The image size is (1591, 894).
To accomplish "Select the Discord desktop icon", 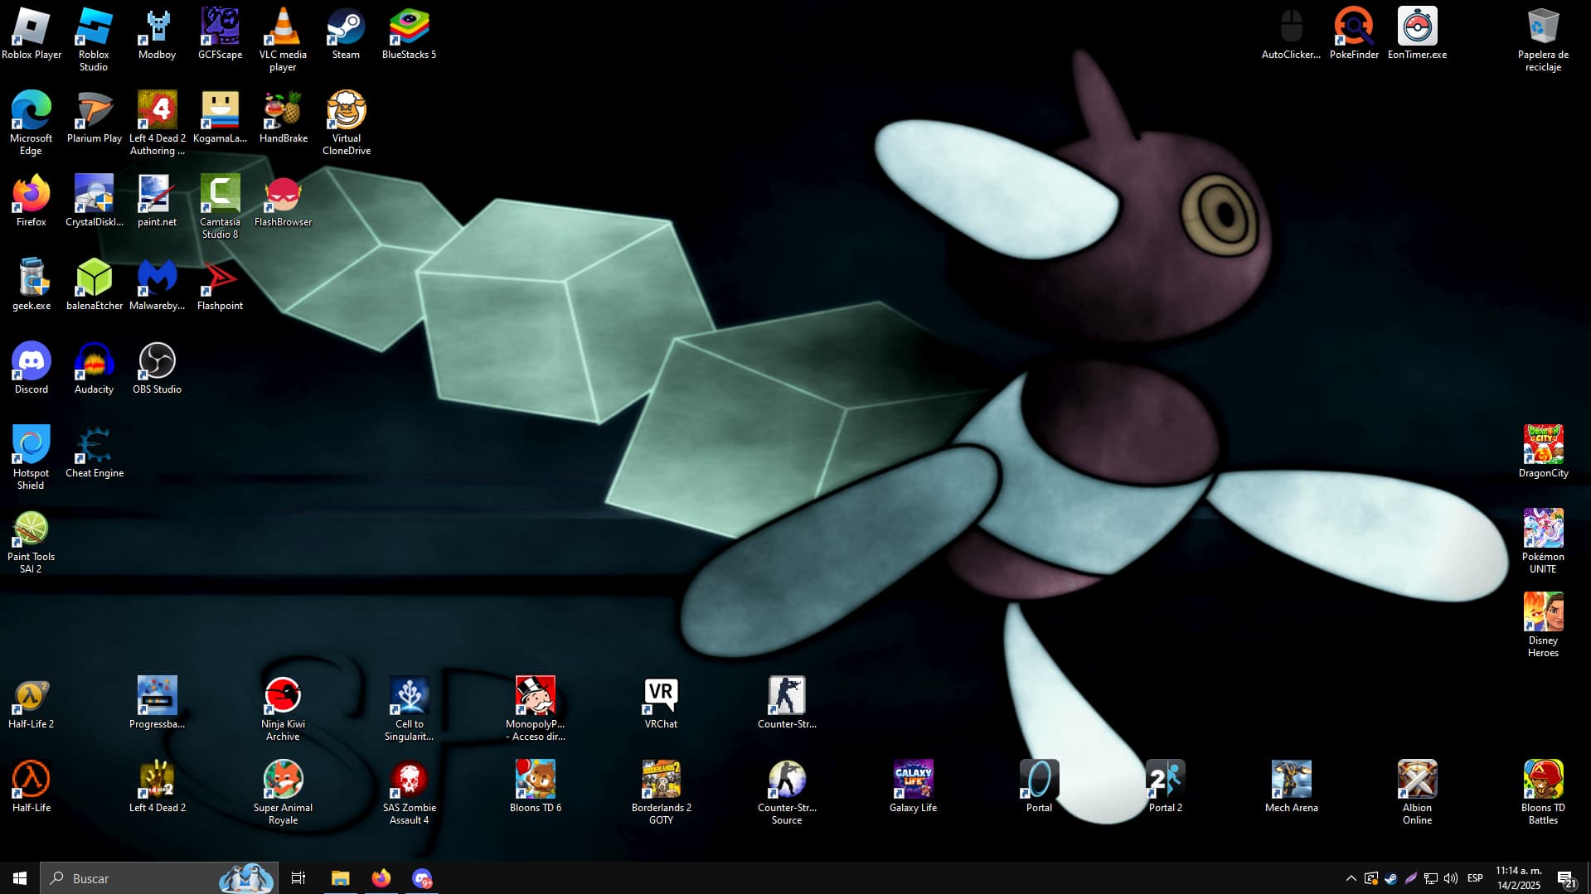I will pyautogui.click(x=31, y=368).
